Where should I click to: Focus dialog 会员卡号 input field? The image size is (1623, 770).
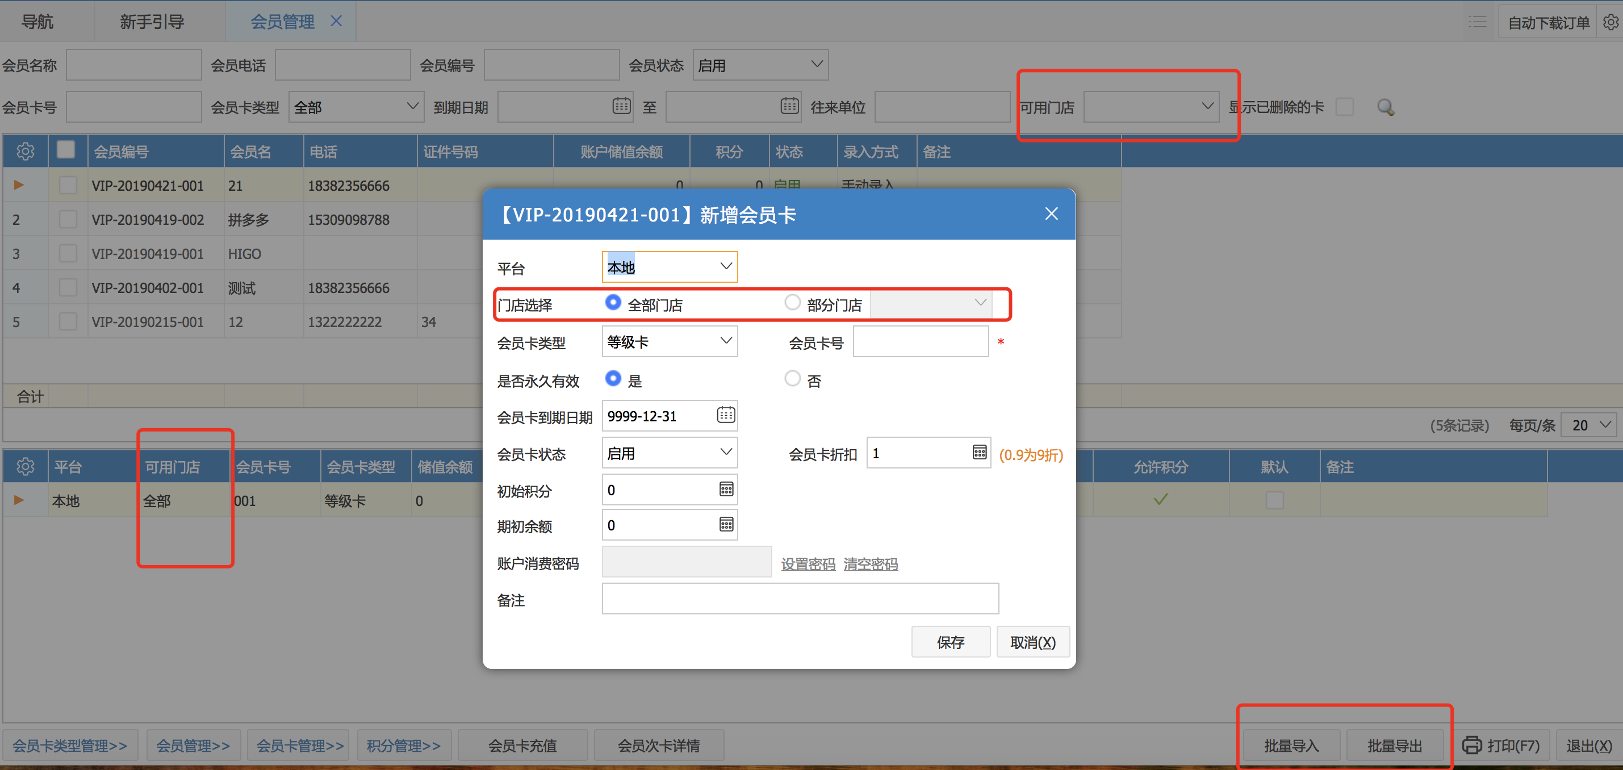921,341
